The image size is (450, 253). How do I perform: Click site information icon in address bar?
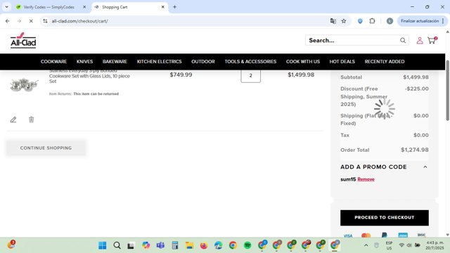click(45, 21)
